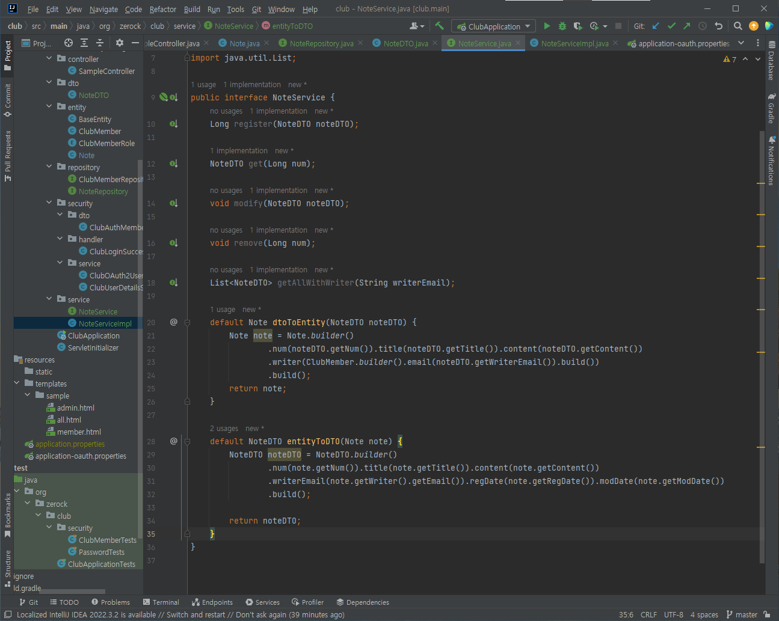Open the Profiler tool window
Image resolution: width=779 pixels, height=621 pixels.
[307, 602]
